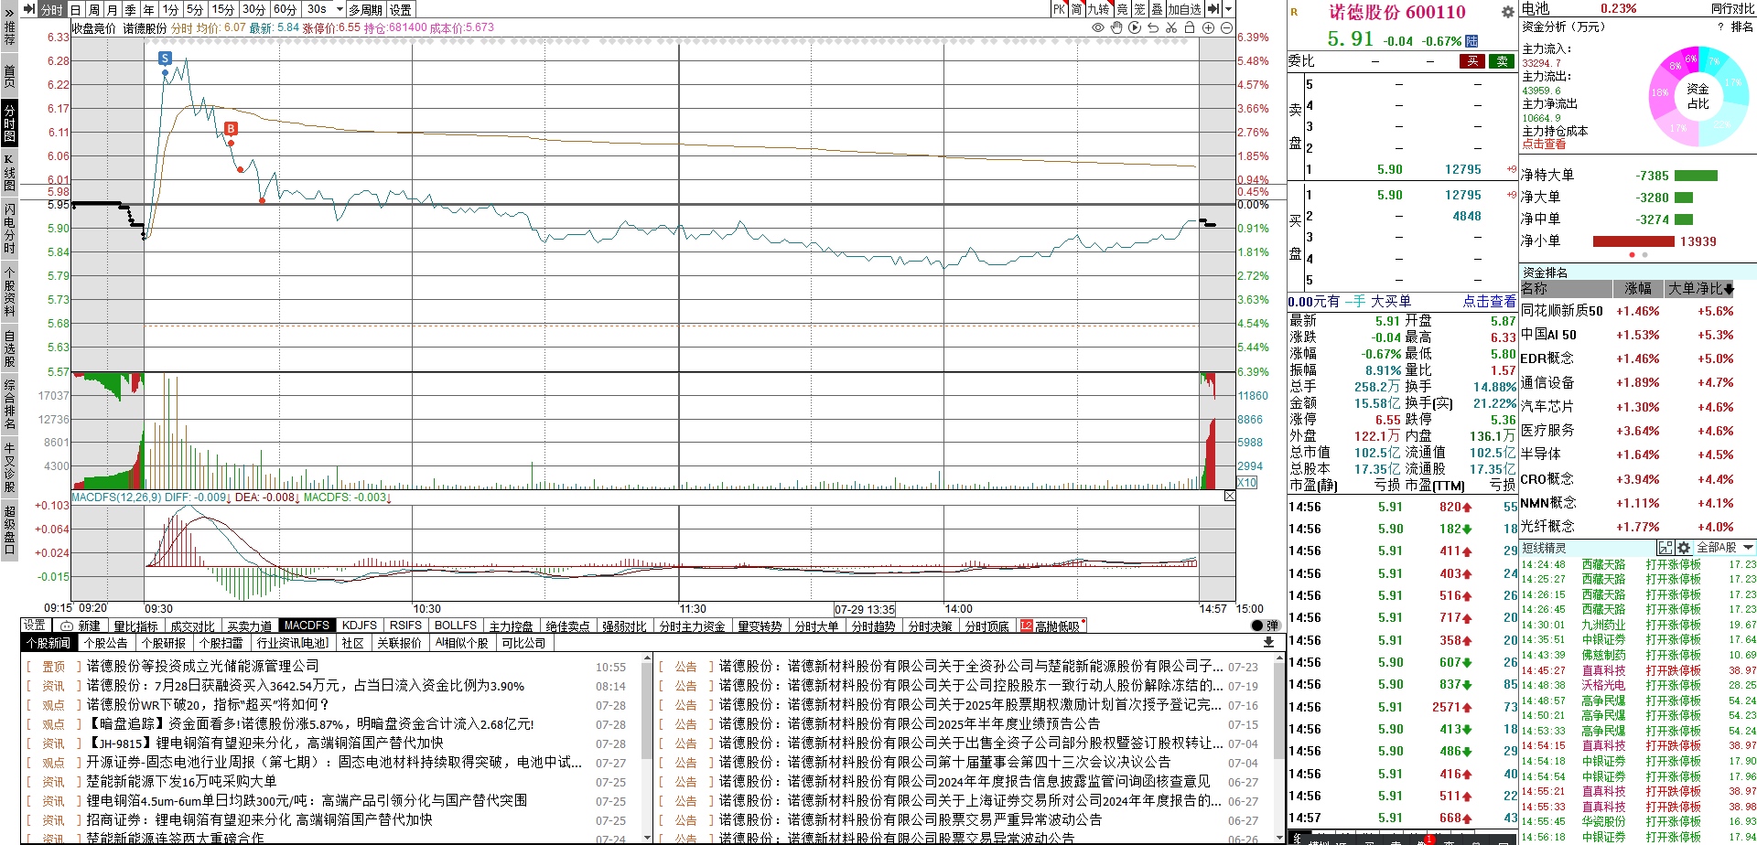This screenshot has height=845, width=1757.
Task: Open 超级盘口 in the left sidebar
Action: point(9,529)
